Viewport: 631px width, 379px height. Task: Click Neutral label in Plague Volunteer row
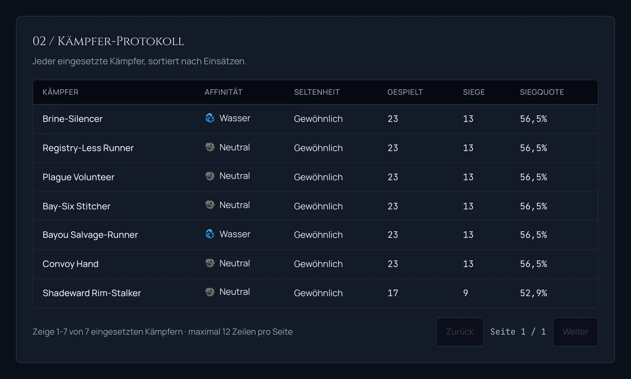point(235,176)
